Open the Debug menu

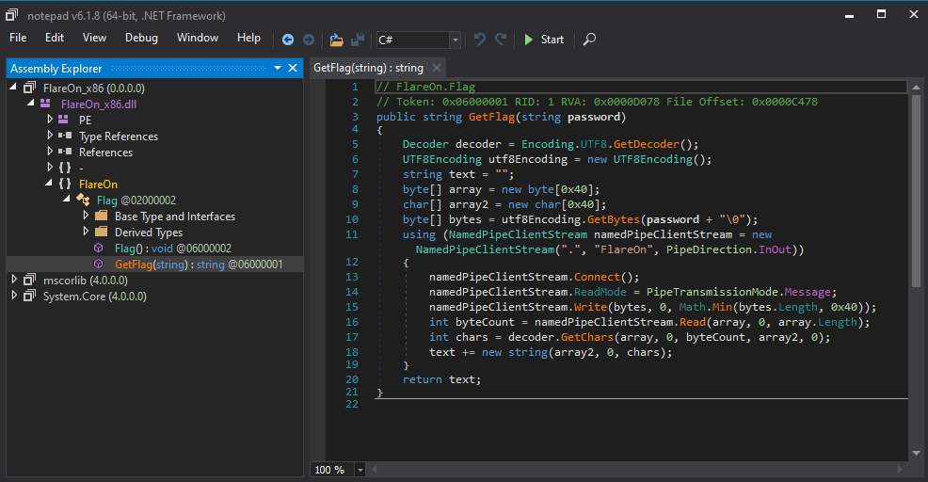[x=141, y=38]
